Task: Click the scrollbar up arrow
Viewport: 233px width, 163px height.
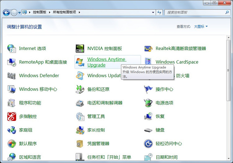Action: click(229, 38)
